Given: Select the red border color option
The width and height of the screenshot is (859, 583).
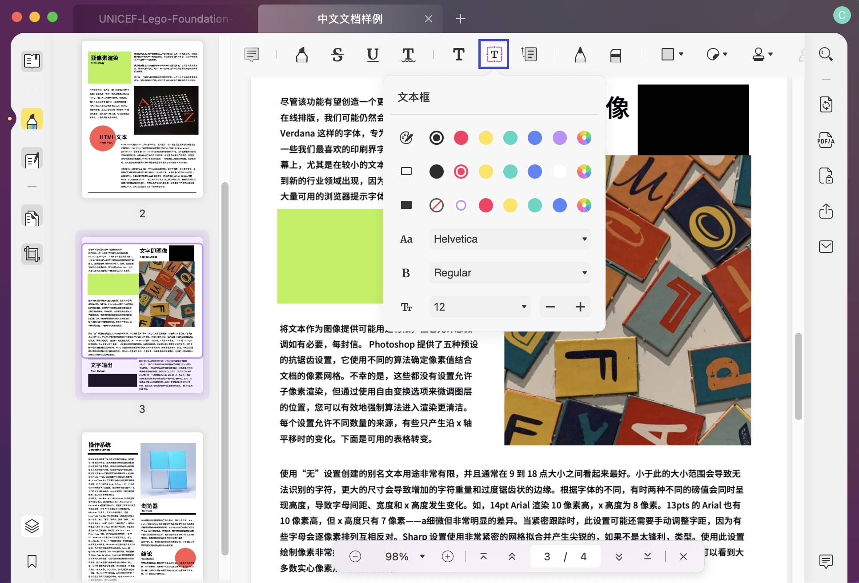Looking at the screenshot, I should tap(461, 172).
